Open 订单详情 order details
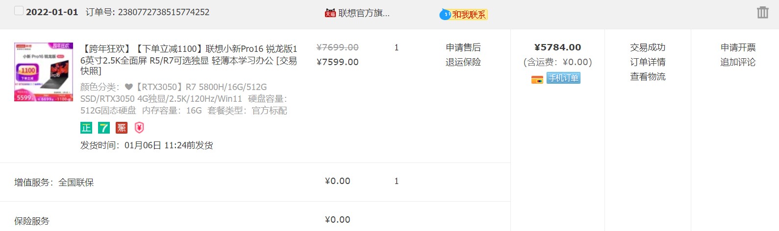 pyautogui.click(x=648, y=62)
